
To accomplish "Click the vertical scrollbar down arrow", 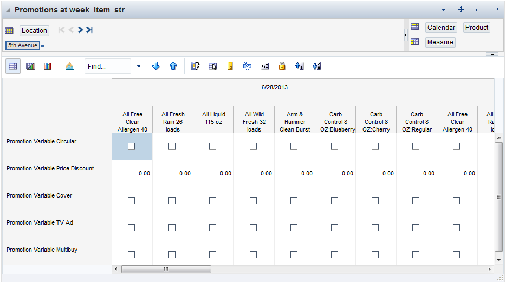I will pos(499,260).
